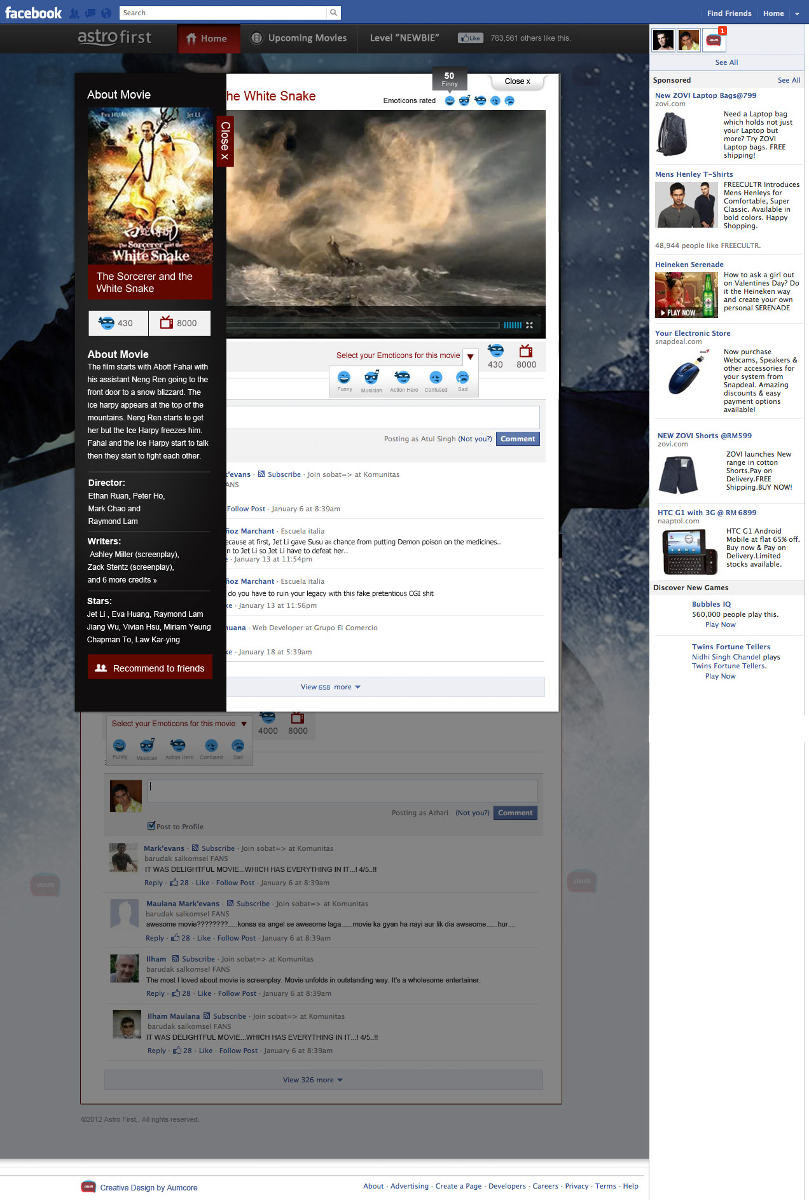Click the TV icon above 8000 in the popup
The image size is (809, 1200).
tap(526, 351)
